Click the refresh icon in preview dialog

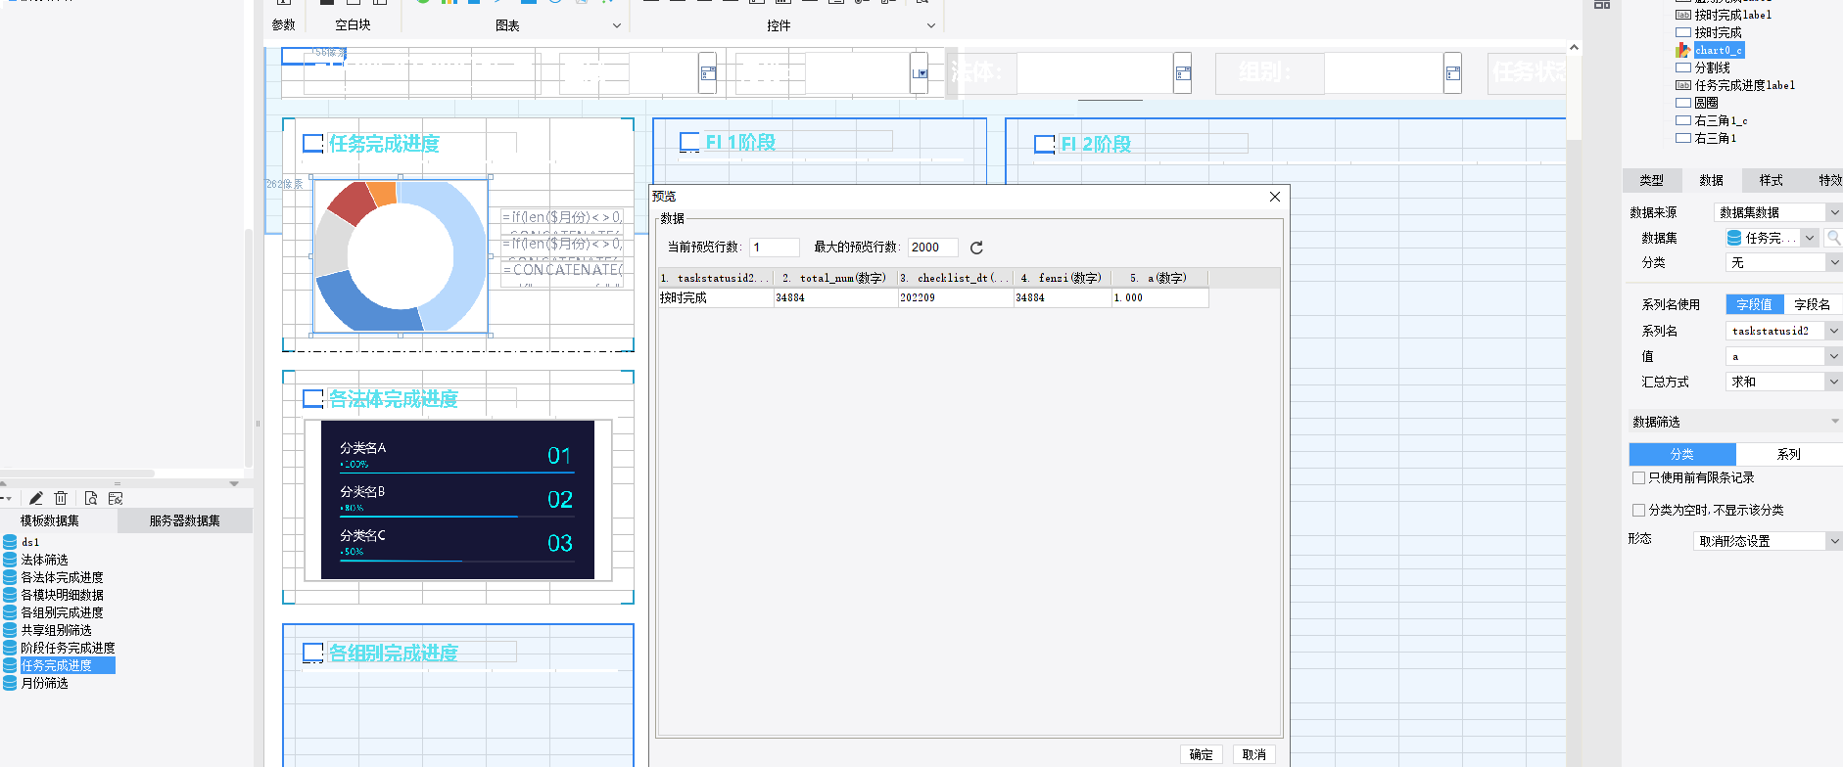[976, 248]
